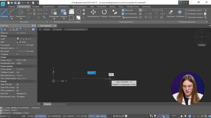
Task: Select the Масштаб scale tool
Action: 127,10
